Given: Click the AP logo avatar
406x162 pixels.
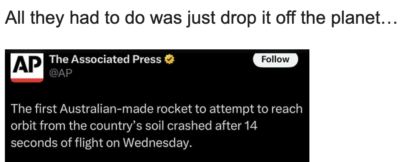Looking at the screenshot, I should tap(26, 67).
